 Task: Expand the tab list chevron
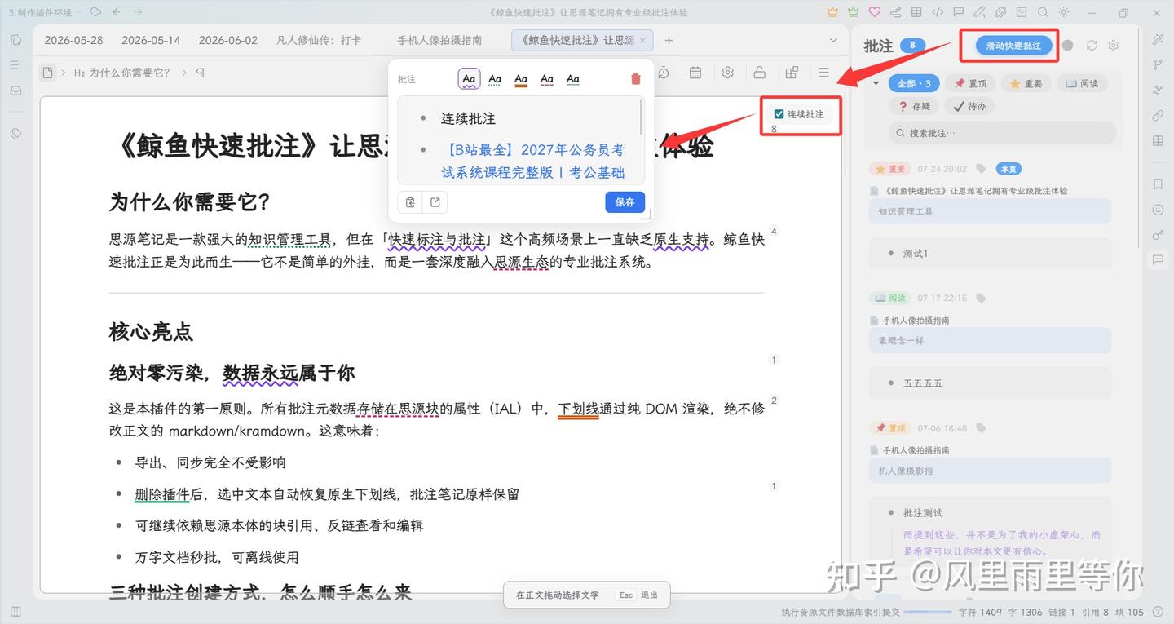click(x=833, y=40)
